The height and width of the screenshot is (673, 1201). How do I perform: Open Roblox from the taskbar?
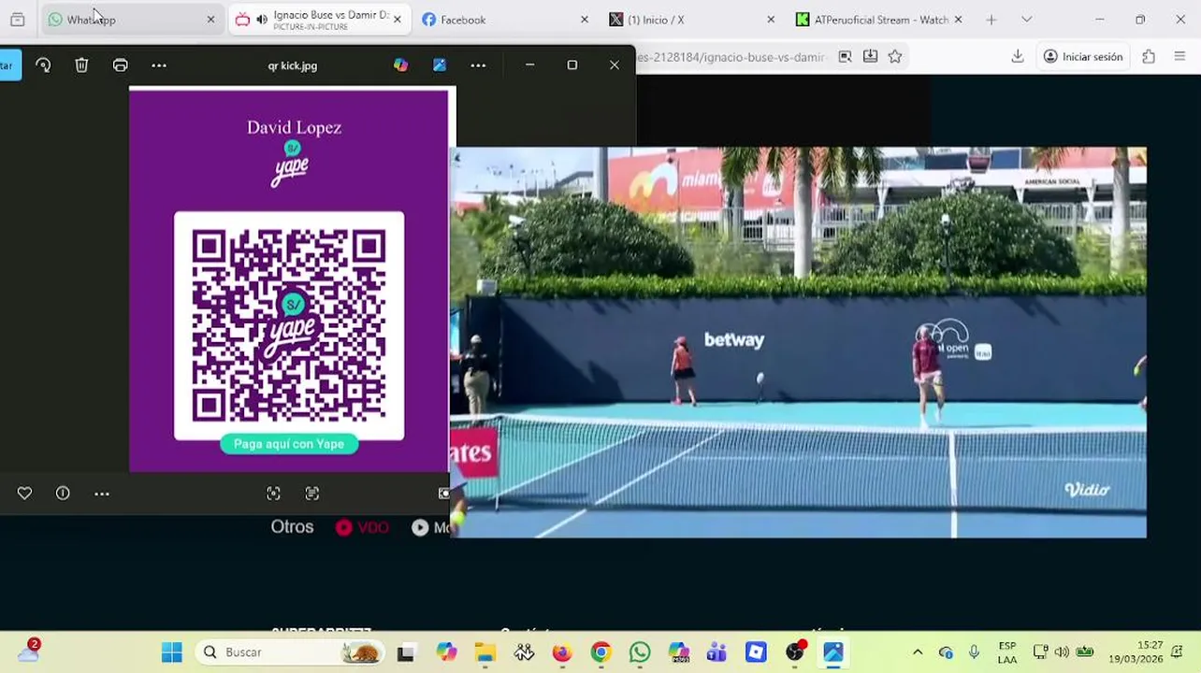pos(756,652)
